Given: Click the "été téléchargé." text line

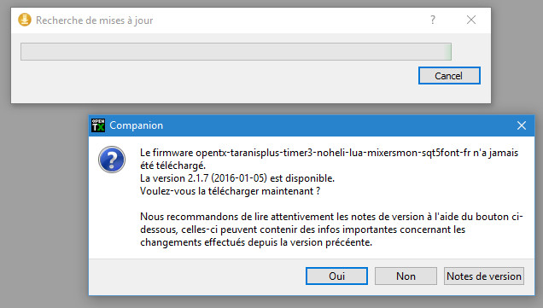Looking at the screenshot, I should (x=172, y=166).
